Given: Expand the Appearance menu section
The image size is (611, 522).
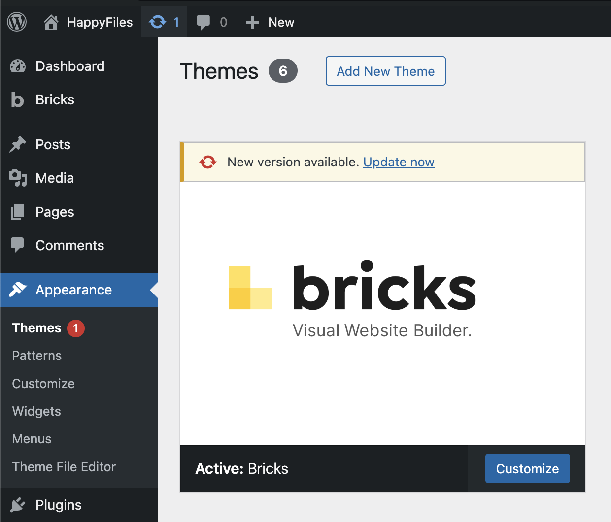Looking at the screenshot, I should 73,290.
